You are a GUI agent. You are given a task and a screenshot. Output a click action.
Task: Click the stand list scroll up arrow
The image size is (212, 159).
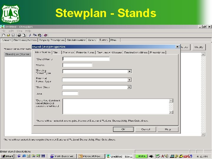click(203, 54)
